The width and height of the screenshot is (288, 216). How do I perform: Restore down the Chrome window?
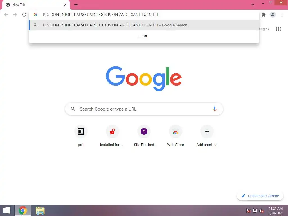coord(270,3)
